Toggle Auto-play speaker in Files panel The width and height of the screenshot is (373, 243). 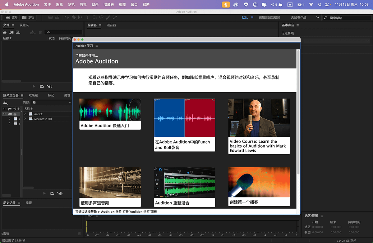[x=49, y=86]
